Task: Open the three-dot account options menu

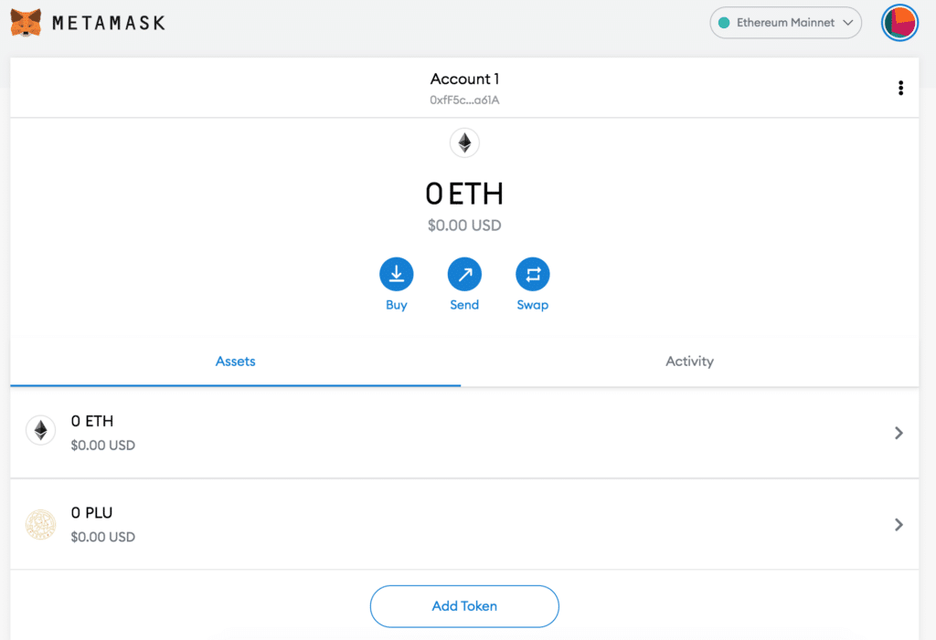Action: coord(900,89)
